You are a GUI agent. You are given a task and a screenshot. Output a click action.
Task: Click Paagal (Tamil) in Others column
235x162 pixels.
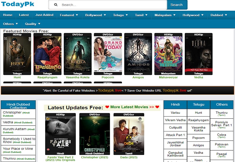pos(222,155)
